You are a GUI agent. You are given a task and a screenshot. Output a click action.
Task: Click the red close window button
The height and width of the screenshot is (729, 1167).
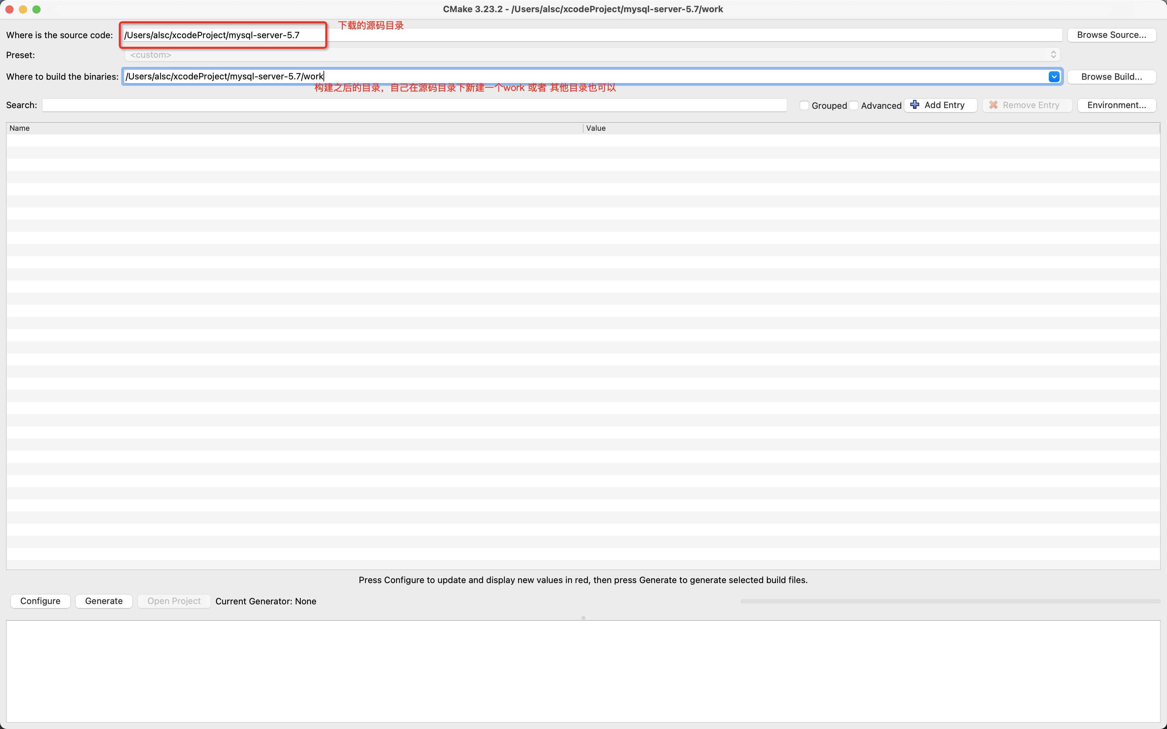[x=9, y=9]
